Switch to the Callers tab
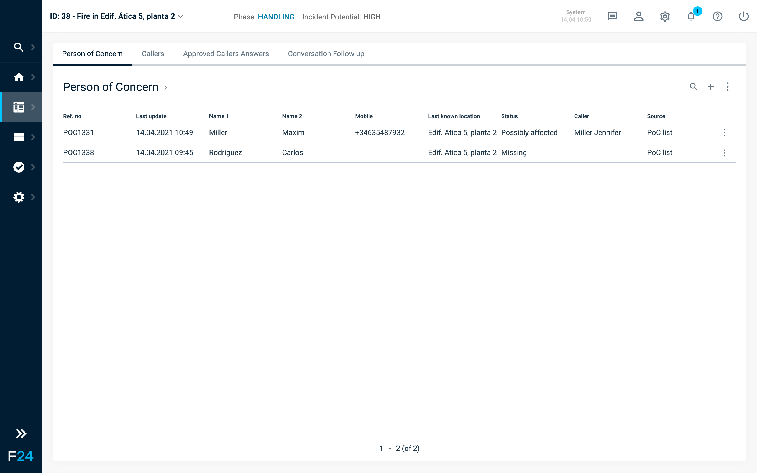Image resolution: width=757 pixels, height=473 pixels. click(x=153, y=54)
